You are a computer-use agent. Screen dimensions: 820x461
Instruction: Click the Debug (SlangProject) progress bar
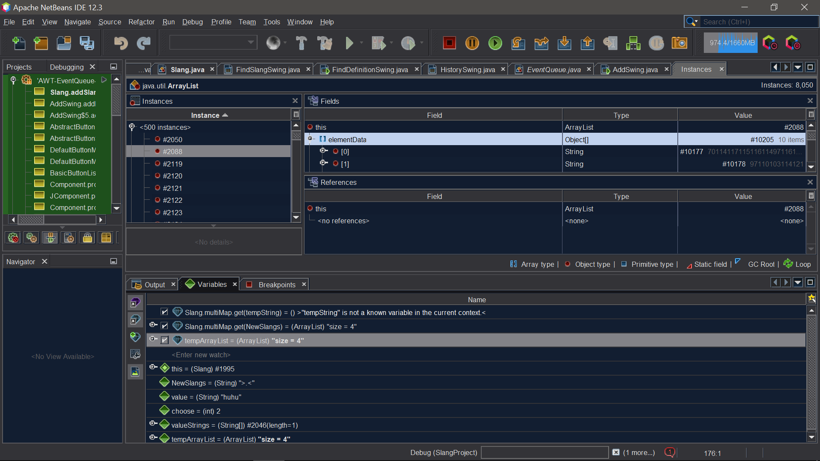click(545, 452)
